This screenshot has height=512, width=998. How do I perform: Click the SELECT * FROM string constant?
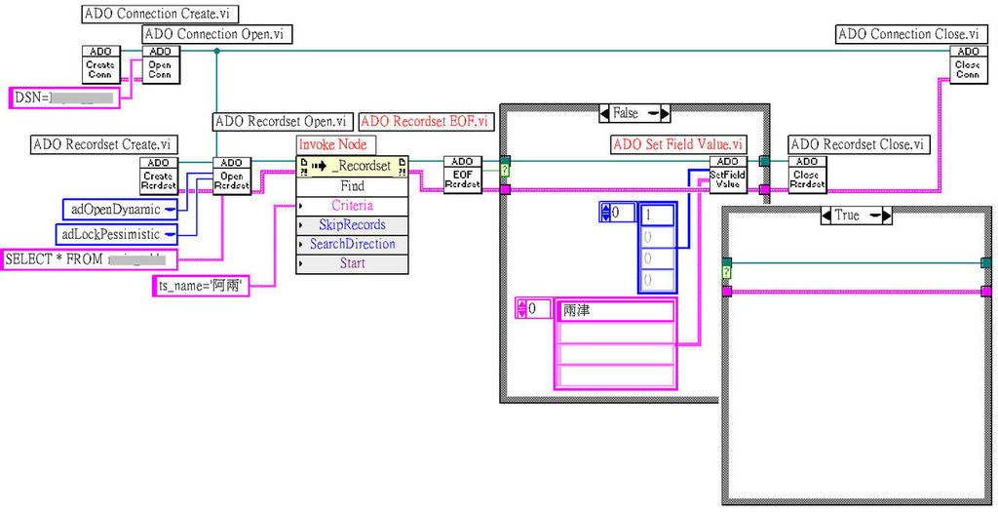89,259
